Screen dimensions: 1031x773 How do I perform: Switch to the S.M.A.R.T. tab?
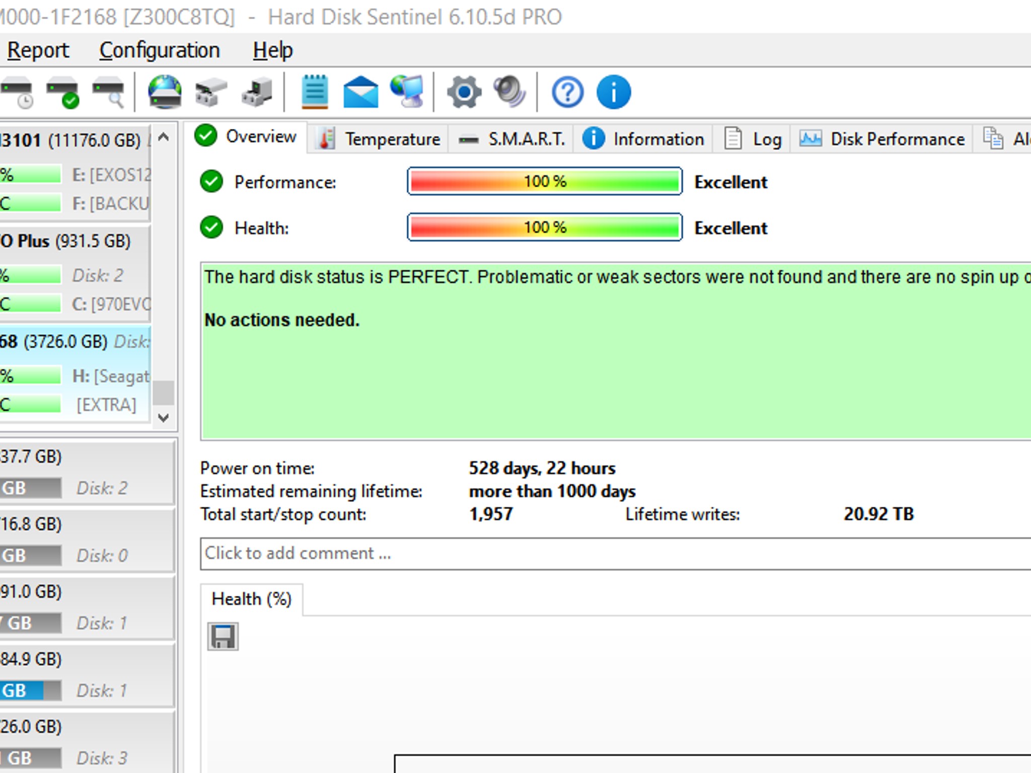[511, 139]
